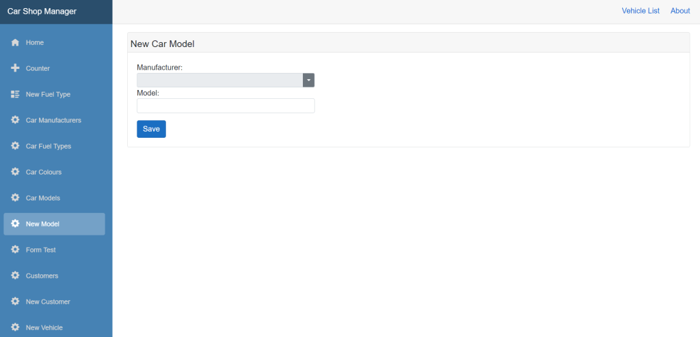Viewport: 700px width, 337px height.
Task: Click the Car Shop Manager title
Action: click(x=42, y=11)
